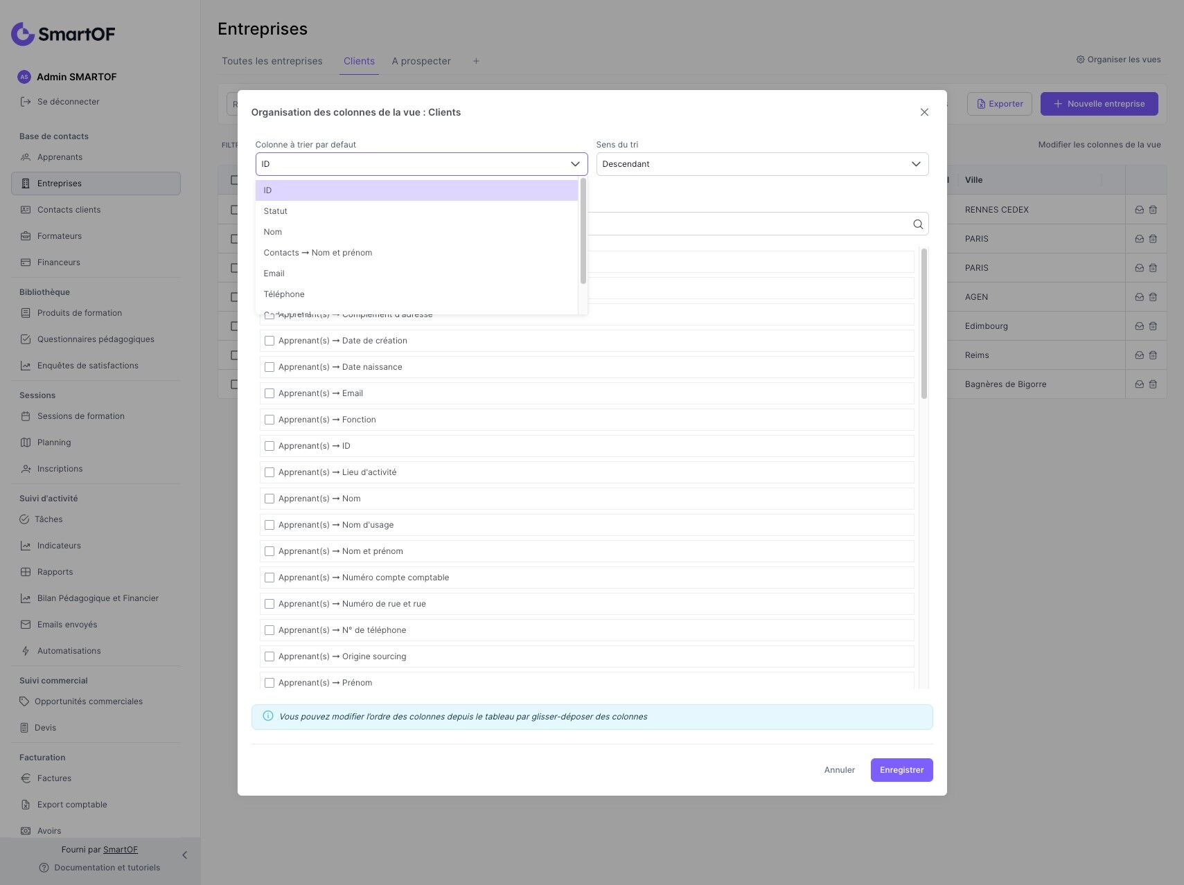
Task: Select Statut in the dropdown list
Action: coord(276,211)
